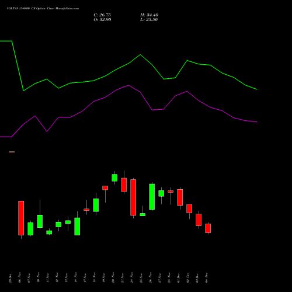Click the green upper indicator line
Viewport: 292px width, 292px height.
pyautogui.click(x=128, y=63)
